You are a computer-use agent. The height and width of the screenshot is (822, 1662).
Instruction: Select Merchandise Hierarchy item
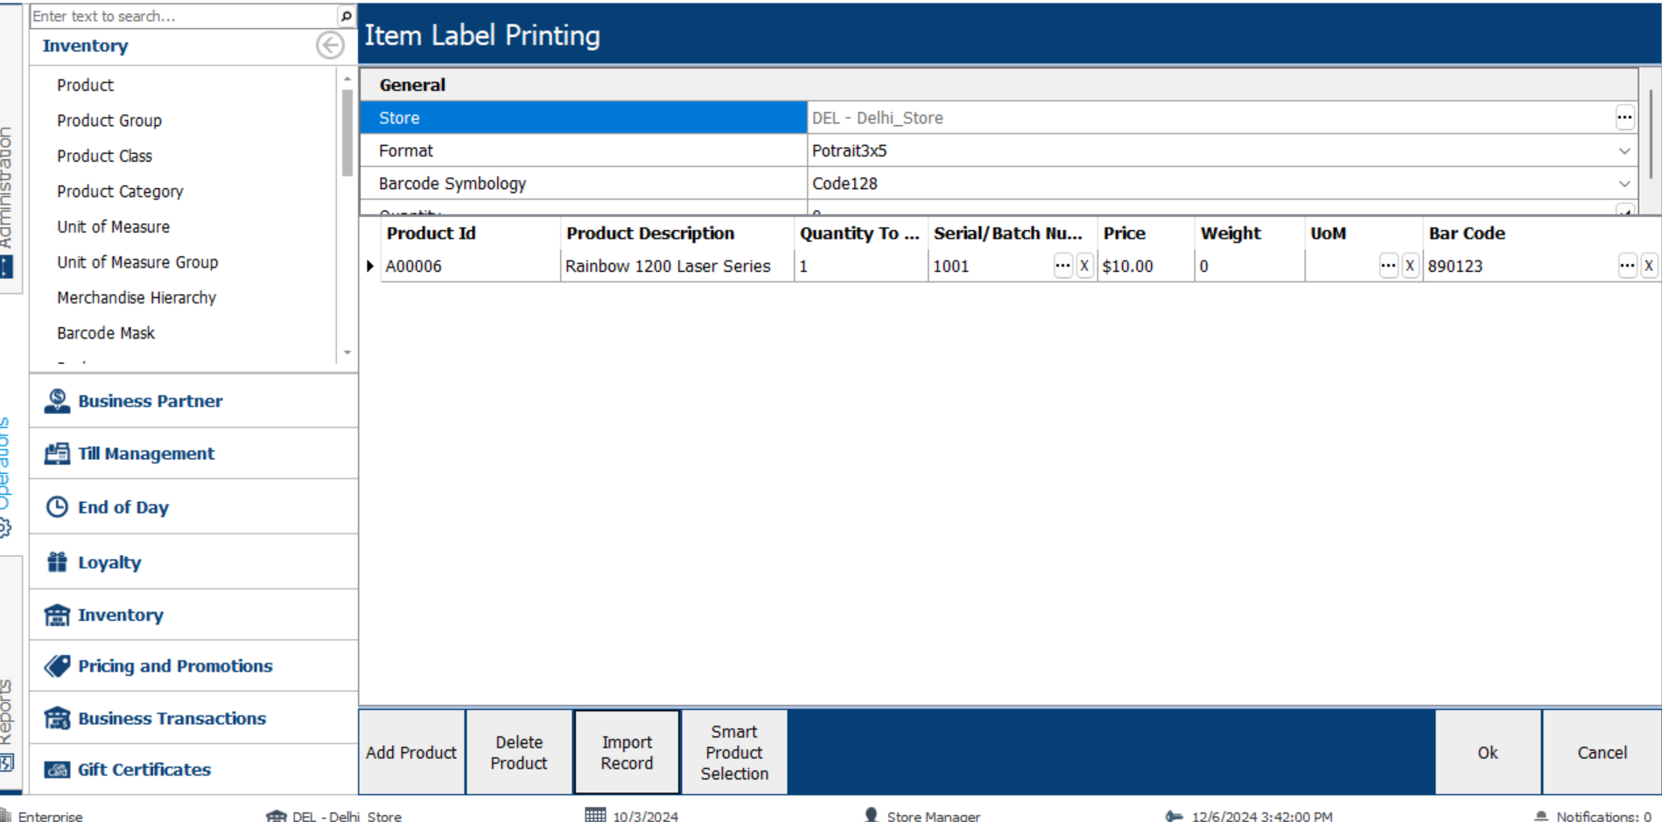click(137, 297)
